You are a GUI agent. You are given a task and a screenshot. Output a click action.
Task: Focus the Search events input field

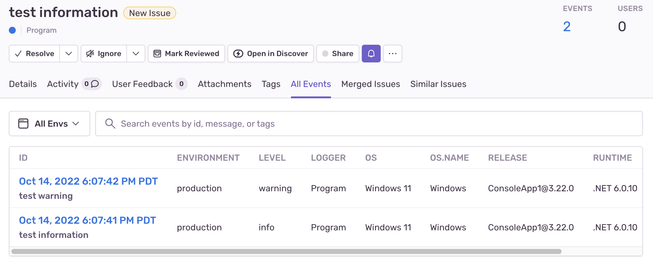[369, 124]
